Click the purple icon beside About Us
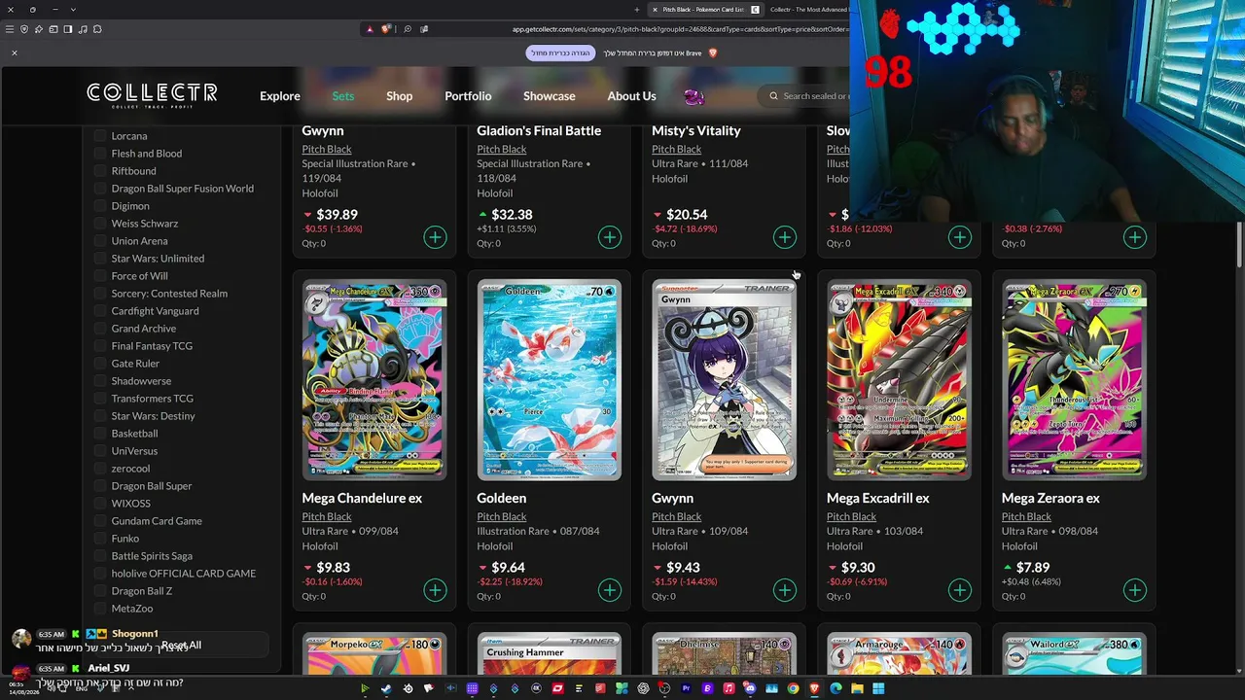Screen dimensions: 1245x700 click(694, 96)
